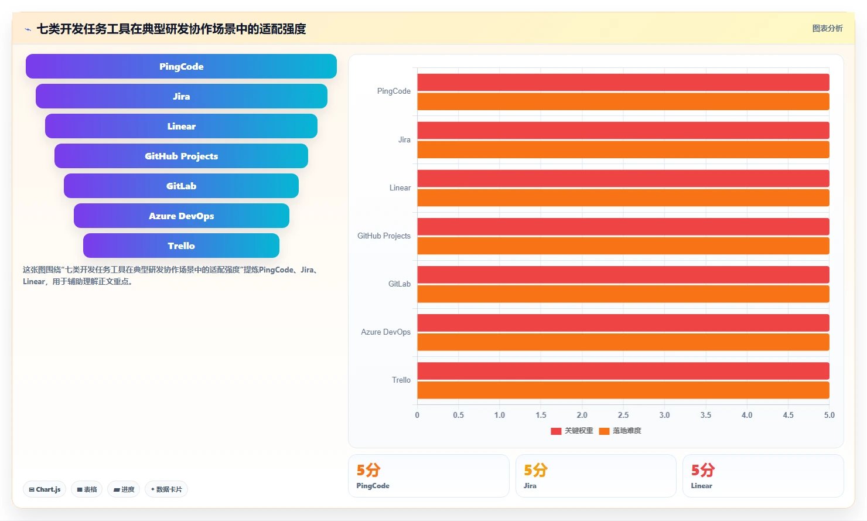Select the GitLab funnel bar
Viewport: 867px width, 521px height.
(181, 186)
